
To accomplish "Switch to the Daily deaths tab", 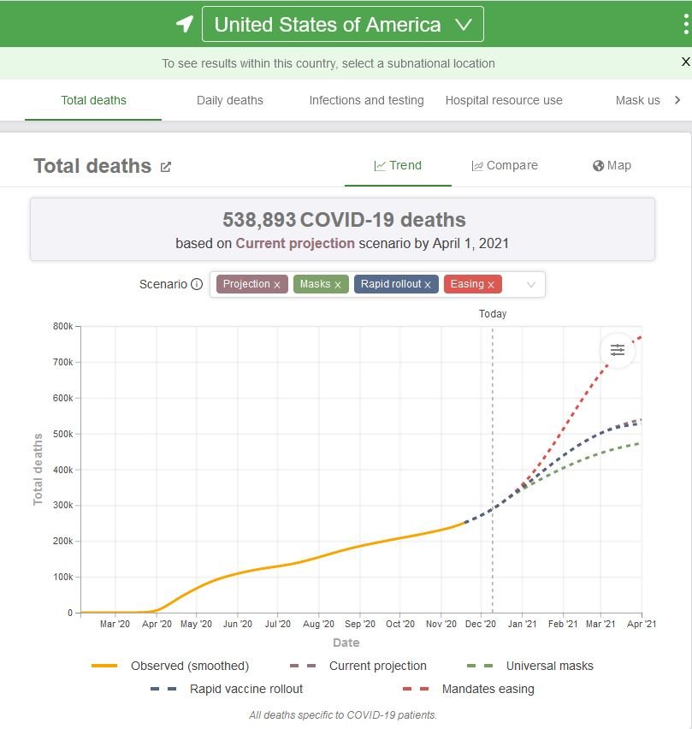I will point(229,100).
